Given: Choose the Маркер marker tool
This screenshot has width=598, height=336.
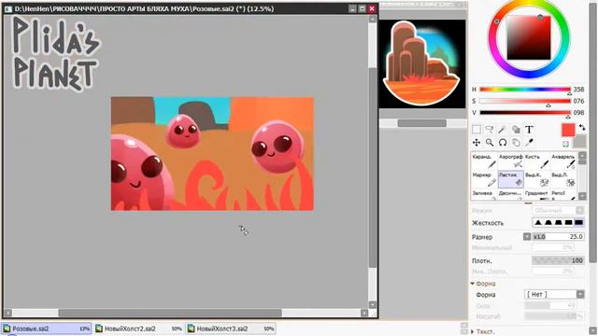Looking at the screenshot, I should [484, 179].
